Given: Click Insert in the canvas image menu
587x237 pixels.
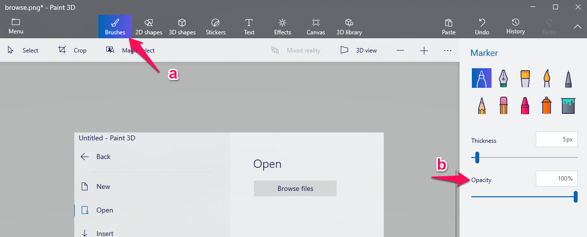Looking at the screenshot, I should tap(97, 233).
